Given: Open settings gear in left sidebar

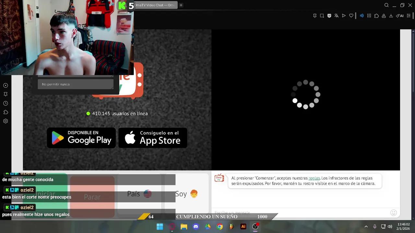Looking at the screenshot, I should tap(6, 121).
